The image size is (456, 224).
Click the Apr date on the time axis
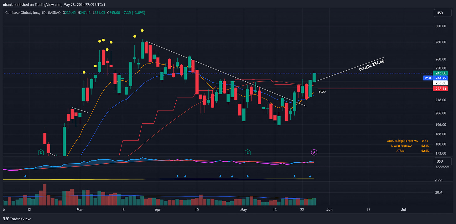point(158,209)
